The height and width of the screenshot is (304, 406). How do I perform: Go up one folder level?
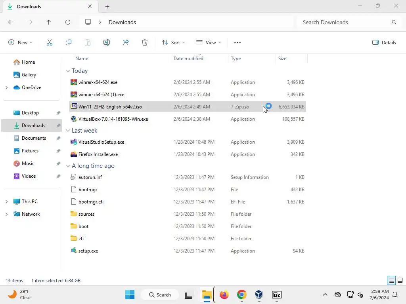pos(49,22)
